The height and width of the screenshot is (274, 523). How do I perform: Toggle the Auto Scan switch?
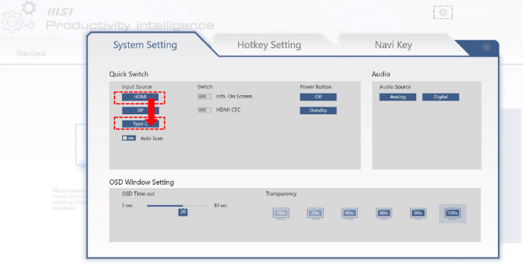tap(129, 138)
